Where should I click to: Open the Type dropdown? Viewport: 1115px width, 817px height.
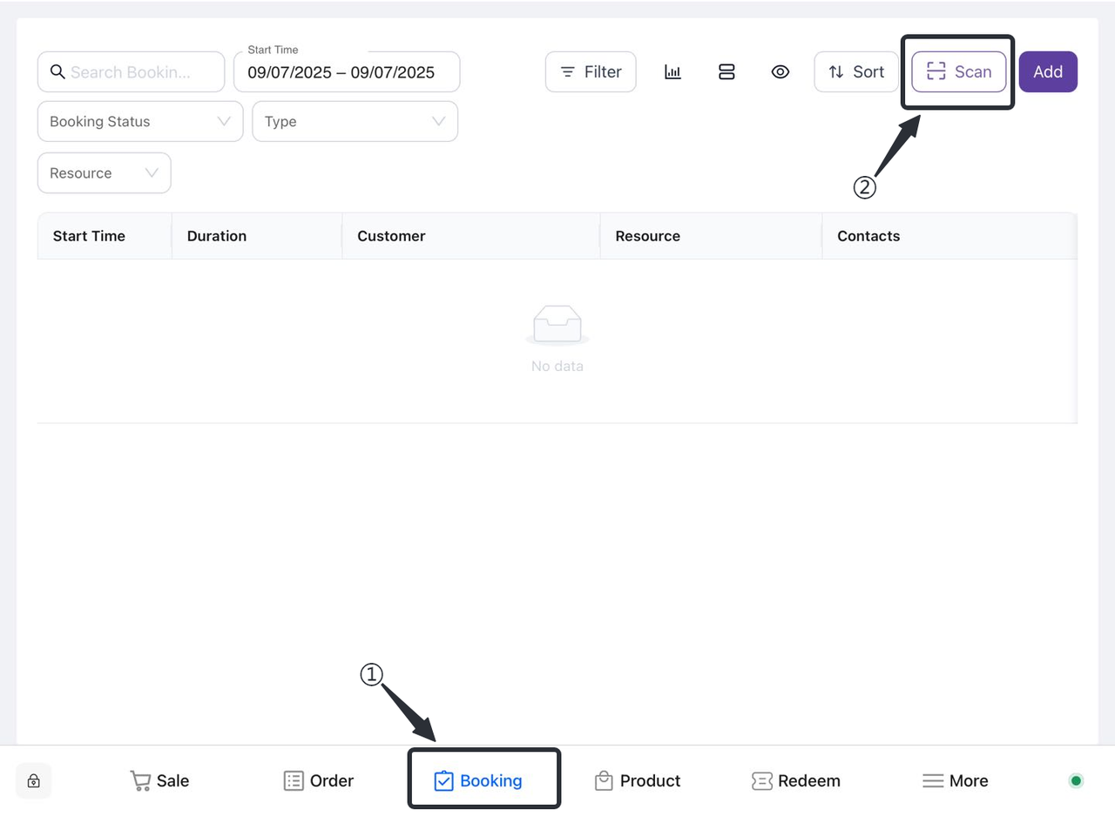click(355, 122)
